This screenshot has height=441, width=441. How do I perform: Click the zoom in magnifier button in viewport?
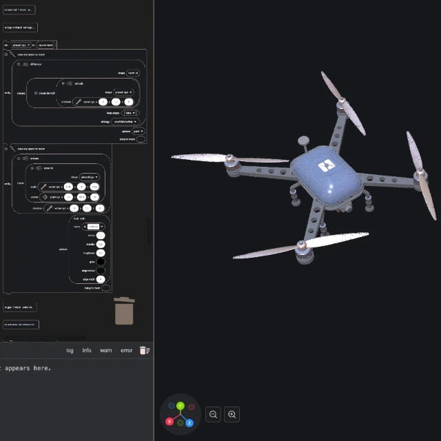[232, 414]
